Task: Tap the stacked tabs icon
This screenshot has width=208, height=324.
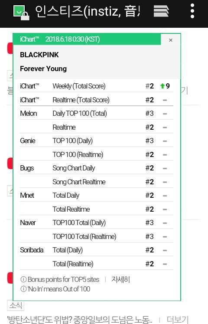Action: [x=161, y=11]
